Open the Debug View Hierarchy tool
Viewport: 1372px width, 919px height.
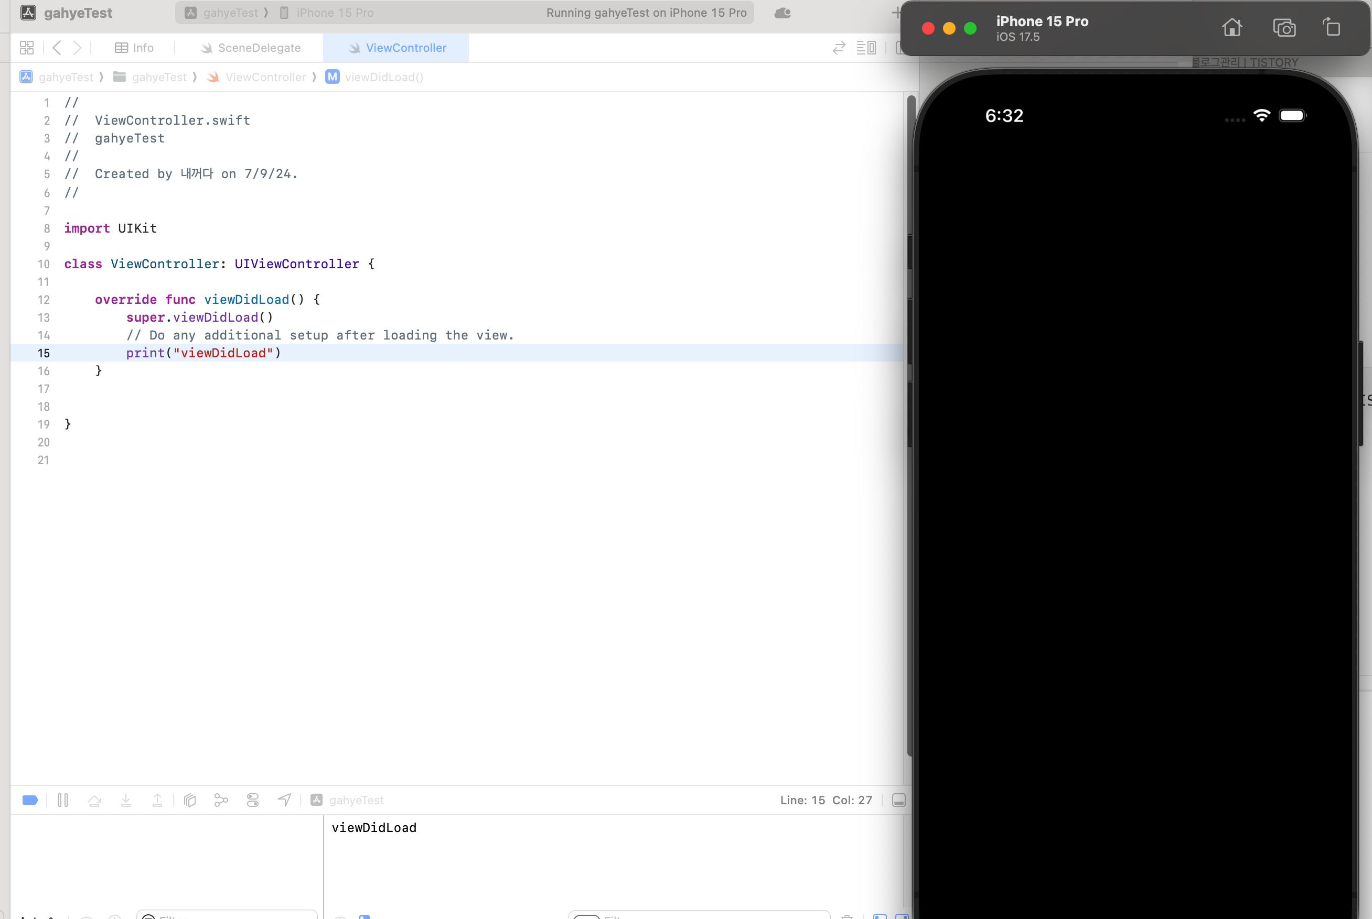coord(189,800)
